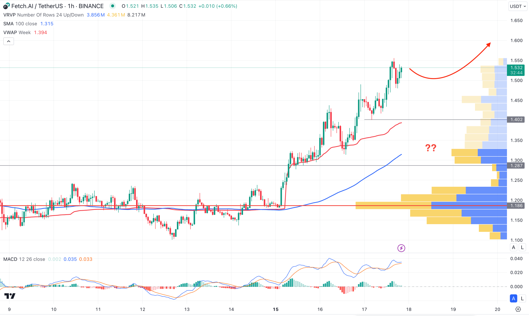The width and height of the screenshot is (529, 316).
Task: Click the date label 12 on time axis
Action: click(x=142, y=309)
